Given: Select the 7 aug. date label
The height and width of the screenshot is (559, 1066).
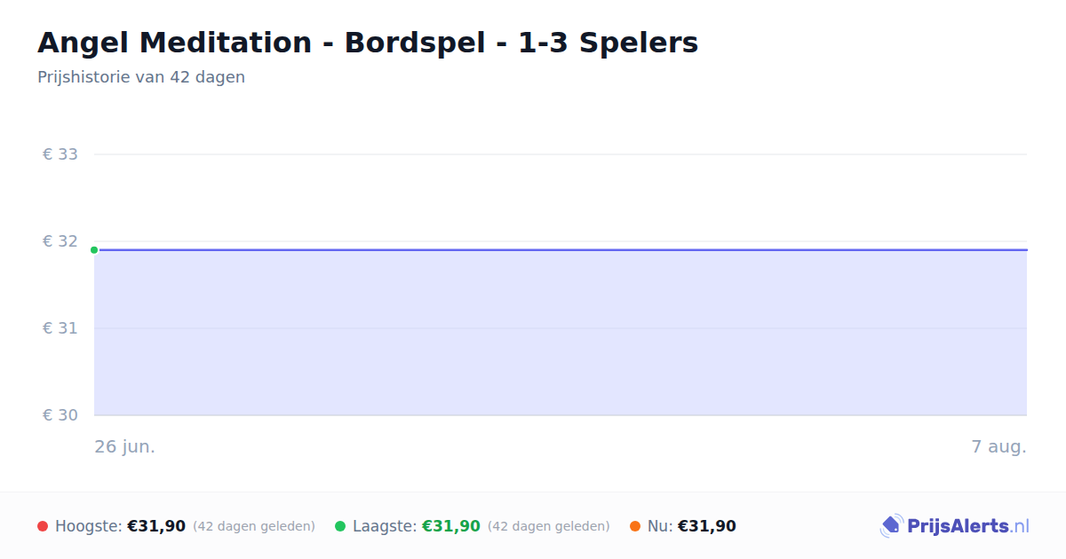Looking at the screenshot, I should 998,446.
